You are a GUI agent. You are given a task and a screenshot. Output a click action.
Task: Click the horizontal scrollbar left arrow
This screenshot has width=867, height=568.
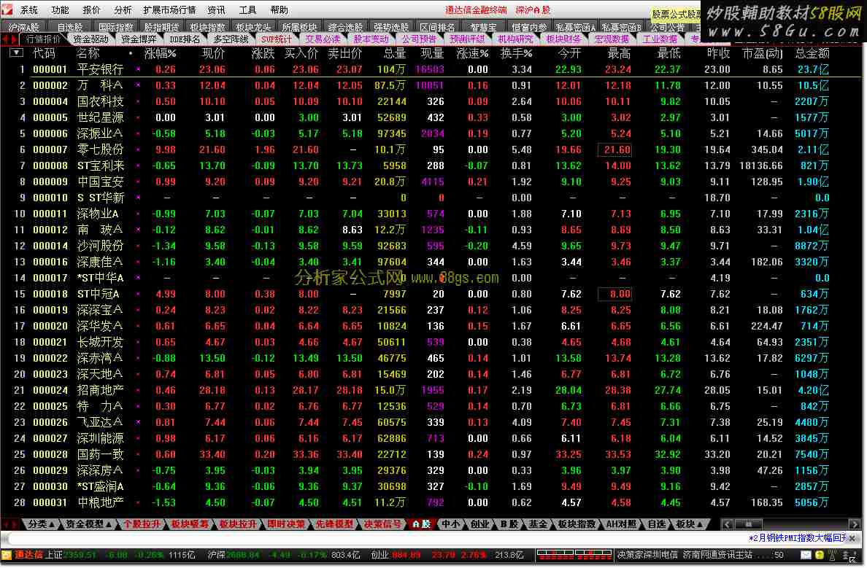point(728,524)
